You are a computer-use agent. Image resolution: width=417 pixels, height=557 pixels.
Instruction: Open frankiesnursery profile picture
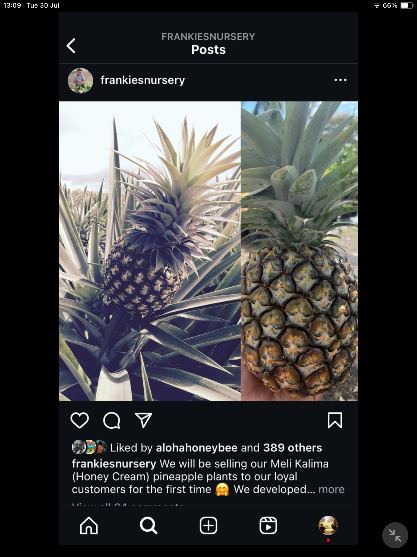(x=80, y=81)
